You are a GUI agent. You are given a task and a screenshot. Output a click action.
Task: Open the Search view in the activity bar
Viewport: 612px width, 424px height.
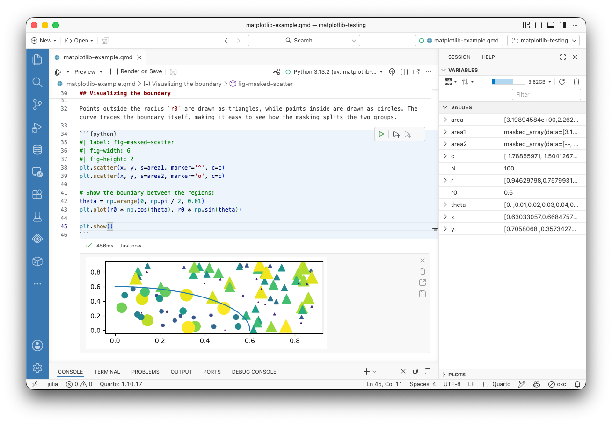tap(37, 82)
